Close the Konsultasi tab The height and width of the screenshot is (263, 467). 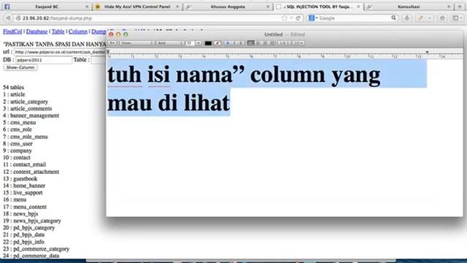449,7
